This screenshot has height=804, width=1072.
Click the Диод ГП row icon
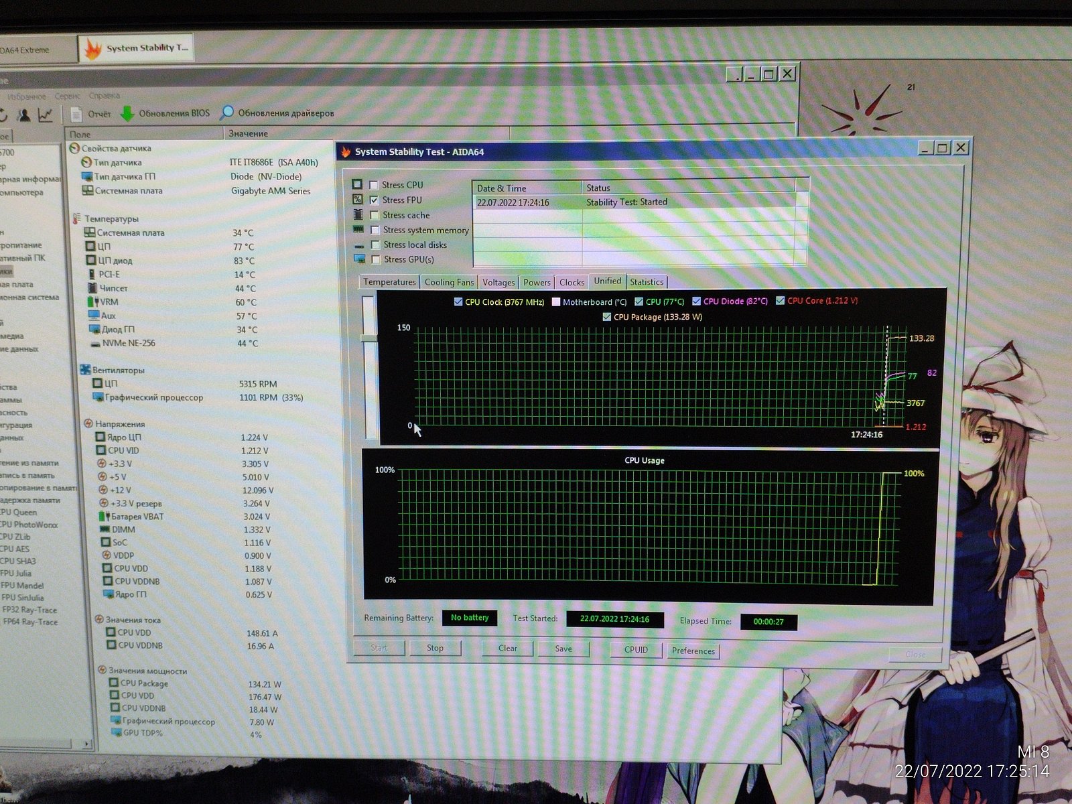pyautogui.click(x=95, y=329)
